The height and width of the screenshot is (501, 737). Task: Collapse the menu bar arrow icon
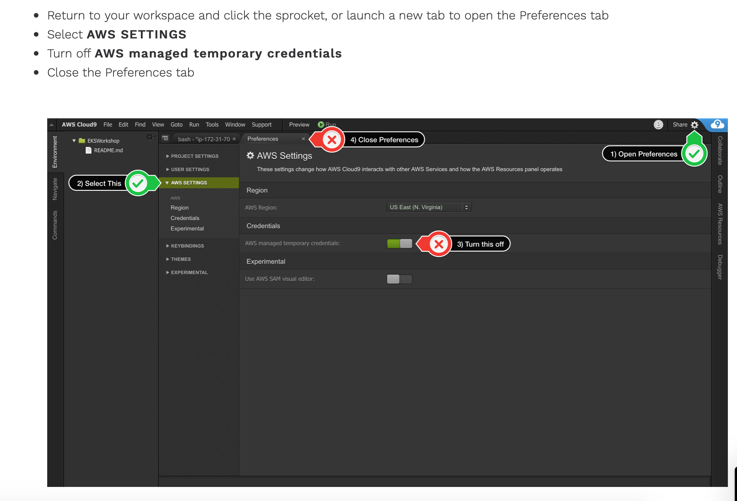(x=52, y=124)
